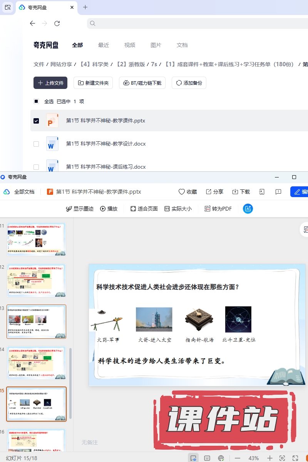
Task: Switch to the 文档 tab
Action: 182,45
